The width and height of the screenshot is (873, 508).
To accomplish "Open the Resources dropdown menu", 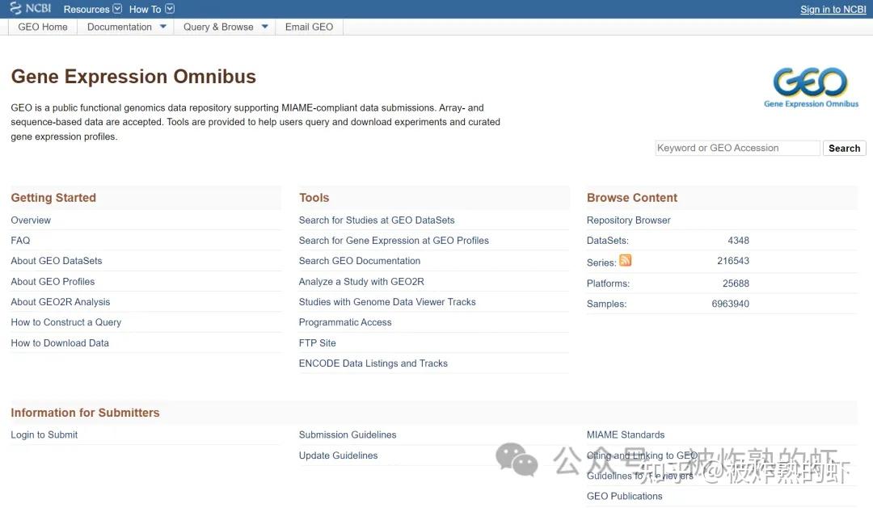I will click(x=92, y=9).
